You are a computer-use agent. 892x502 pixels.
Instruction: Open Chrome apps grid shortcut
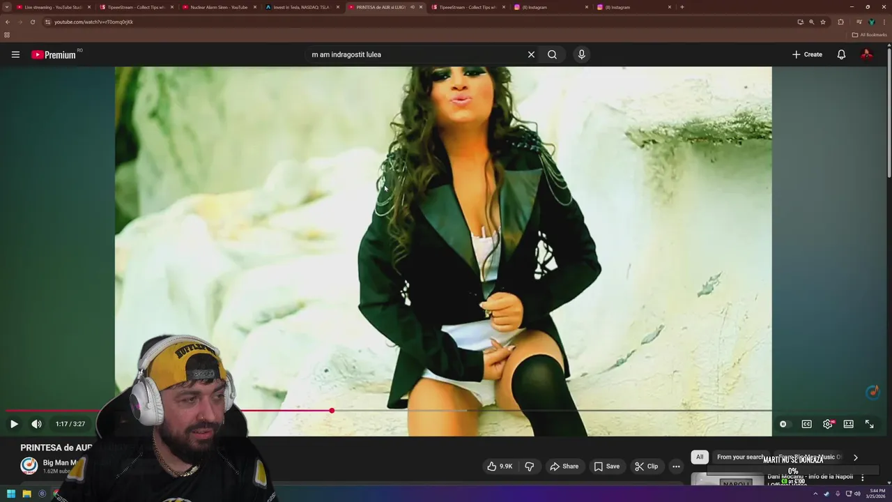pyautogui.click(x=7, y=35)
